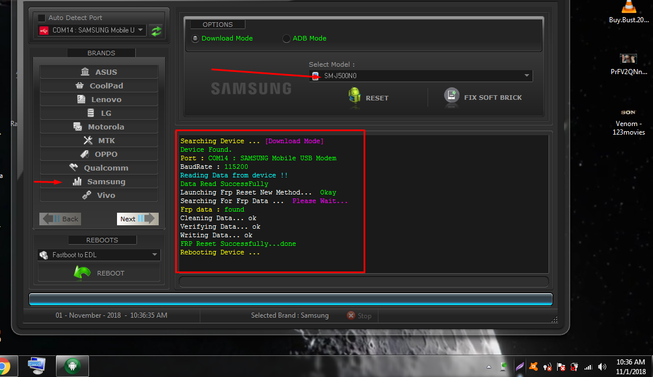Open the PrFV2QNn desktop image file
The width and height of the screenshot is (653, 377).
pos(628,64)
